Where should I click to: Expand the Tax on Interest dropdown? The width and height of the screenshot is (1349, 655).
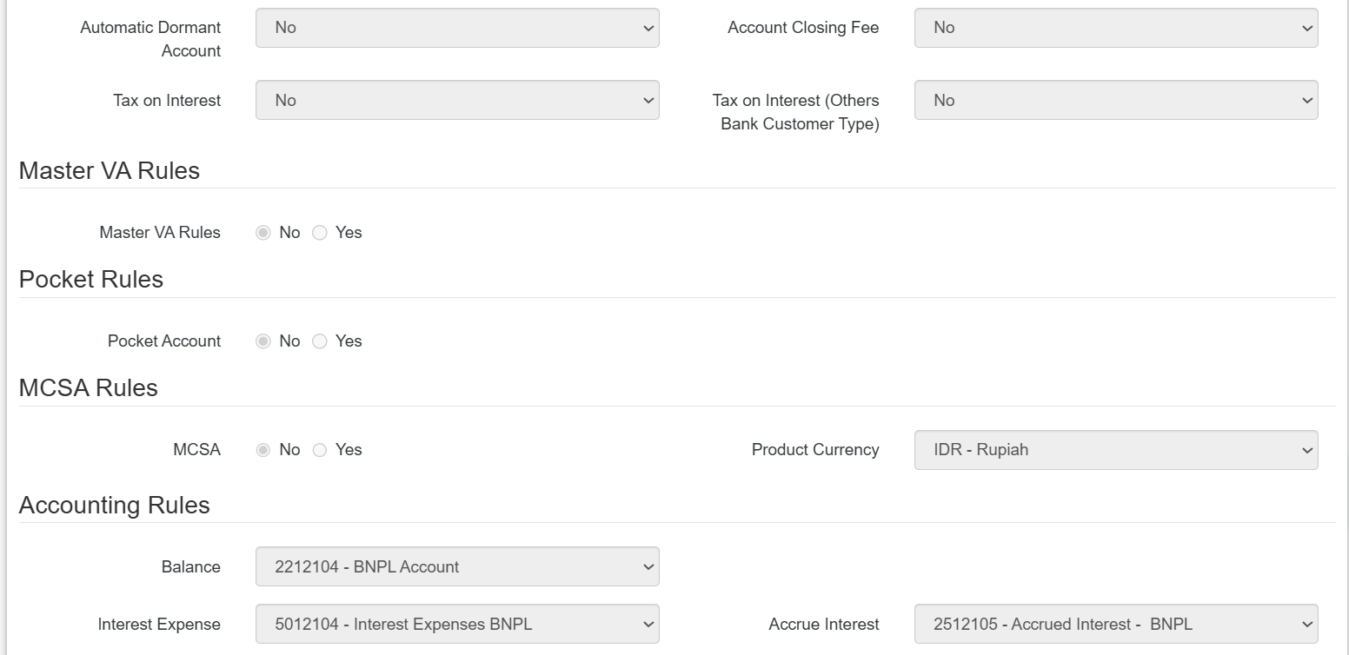click(457, 101)
